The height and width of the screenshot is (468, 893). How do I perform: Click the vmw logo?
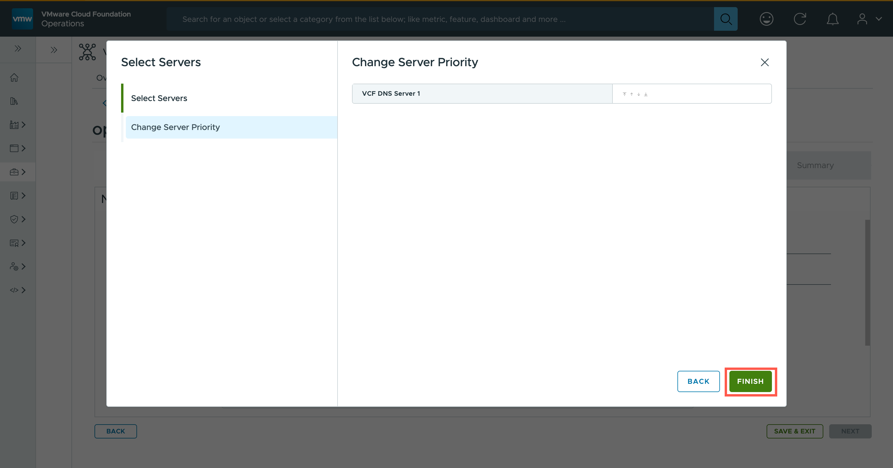click(22, 19)
